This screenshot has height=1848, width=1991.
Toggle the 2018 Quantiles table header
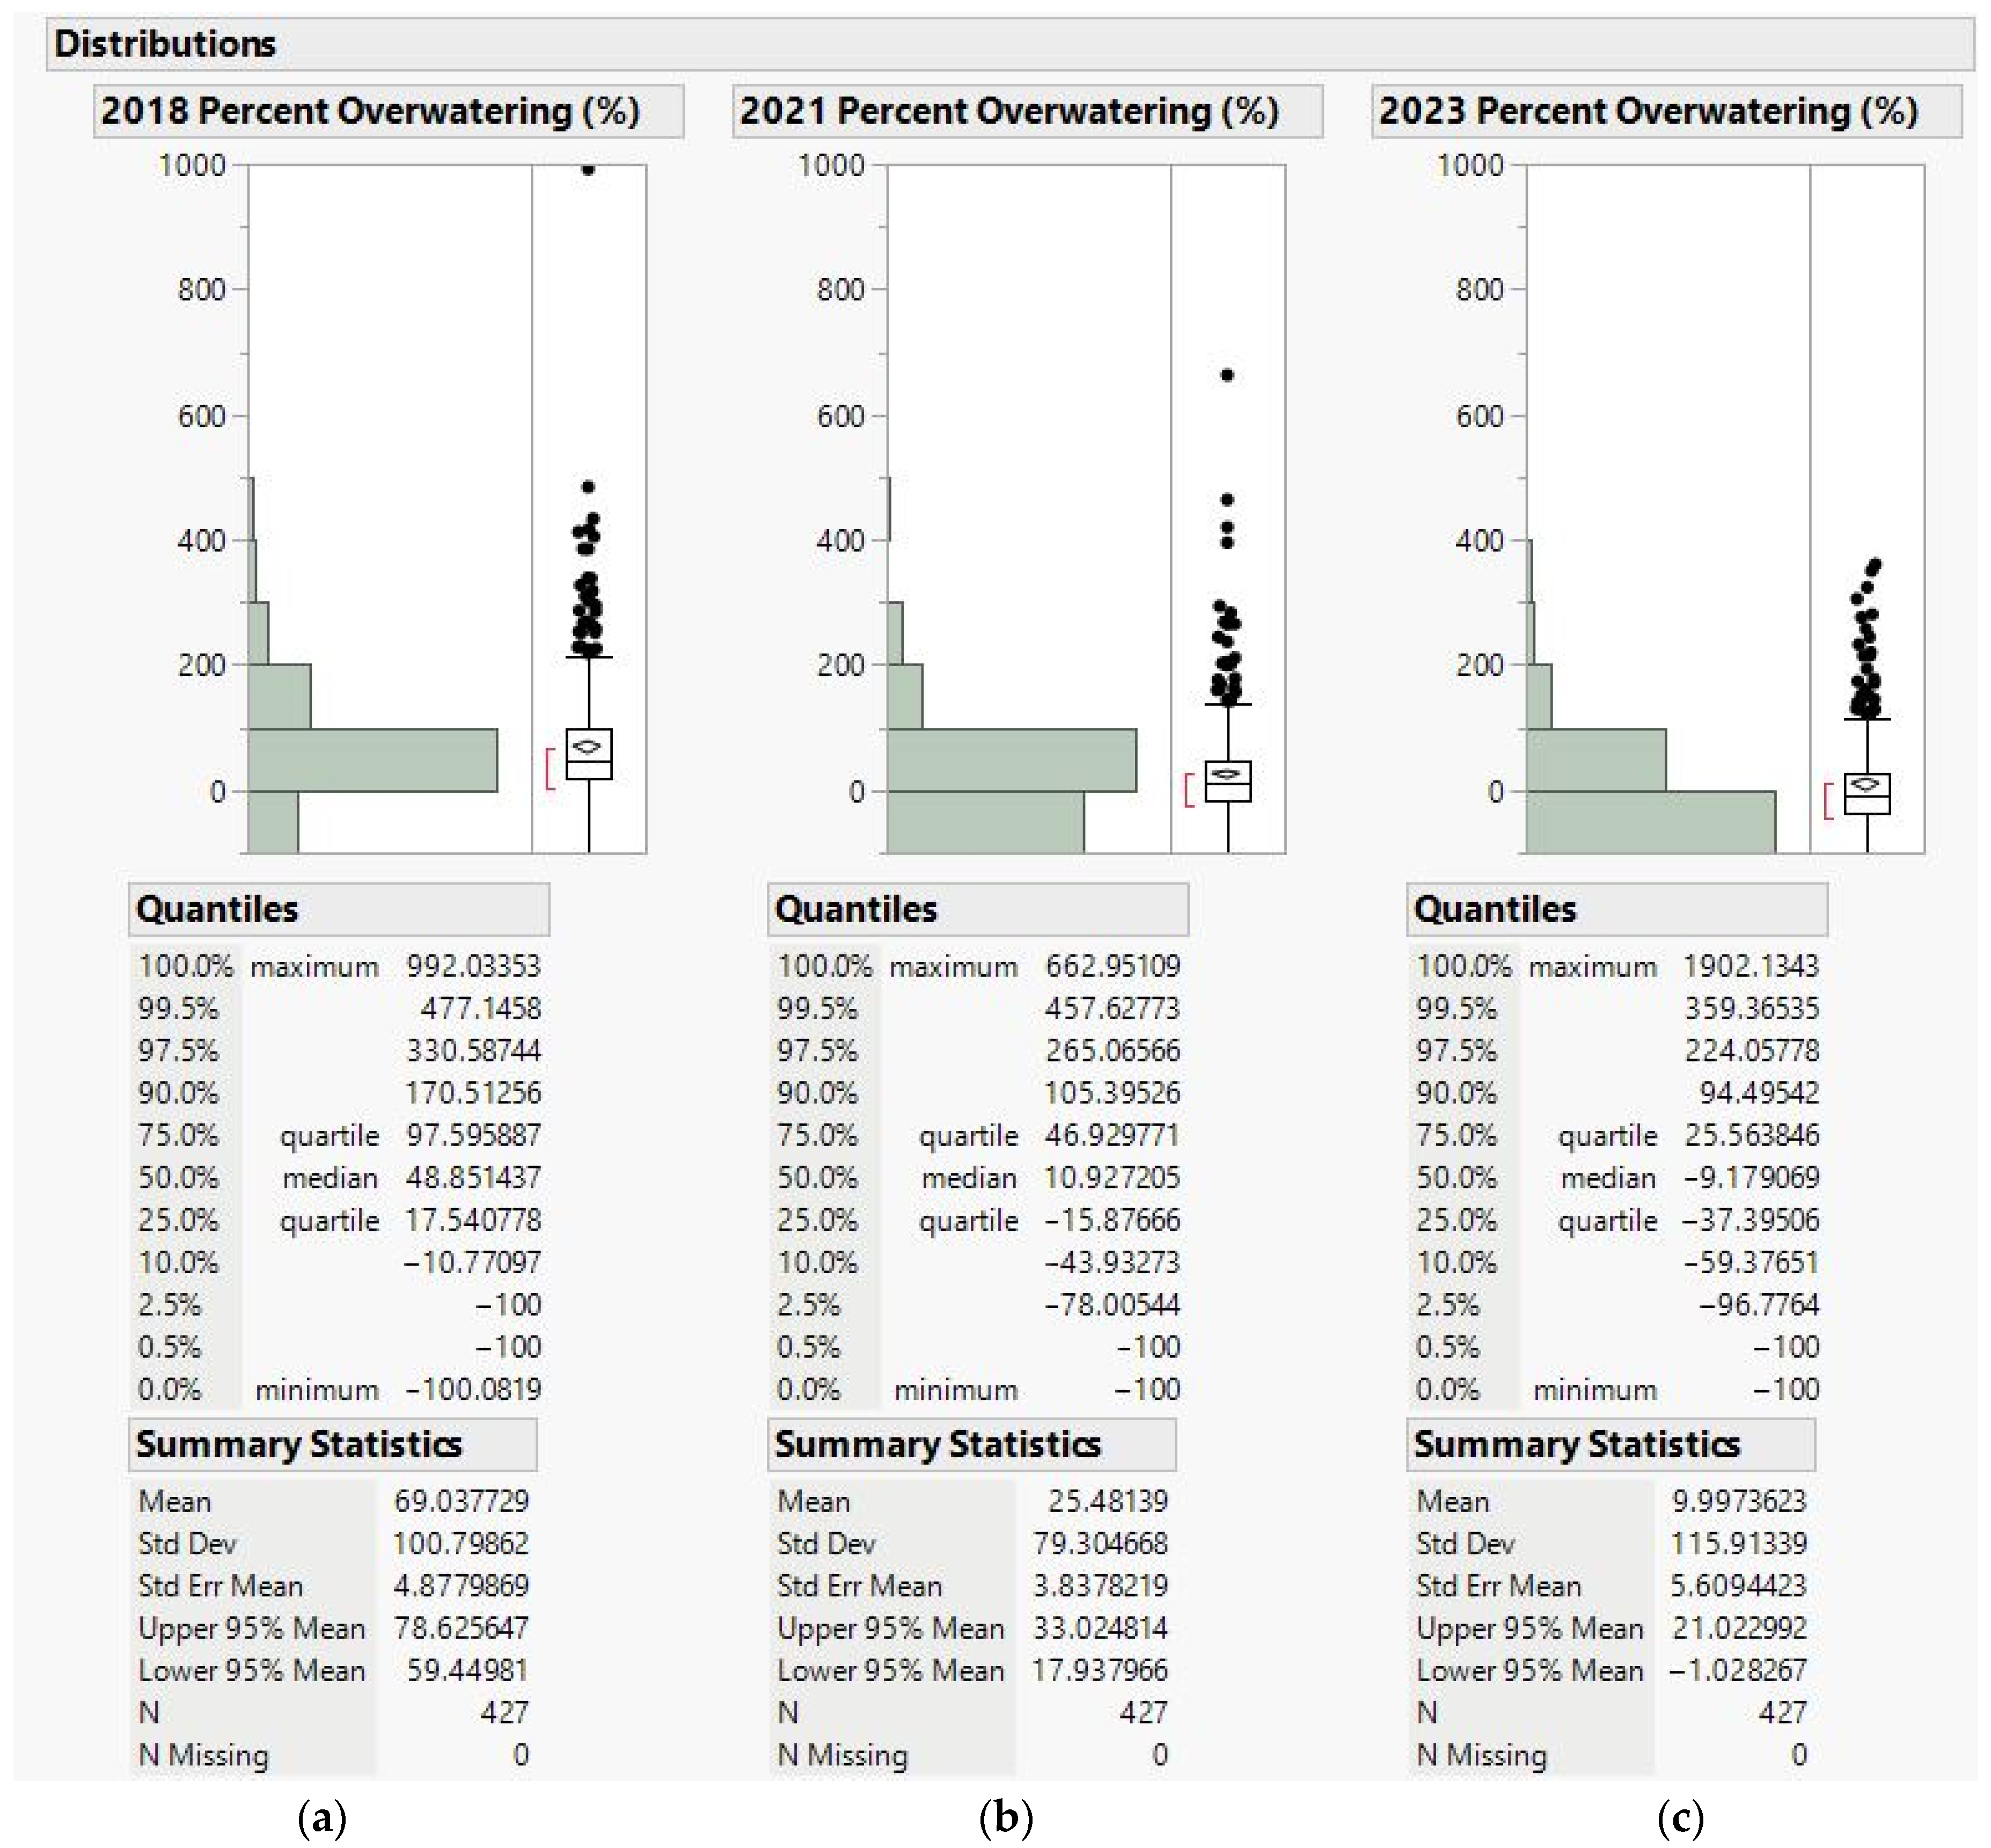(x=217, y=909)
